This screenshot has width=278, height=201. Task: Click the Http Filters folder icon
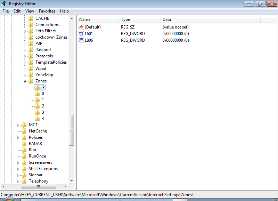(31, 31)
